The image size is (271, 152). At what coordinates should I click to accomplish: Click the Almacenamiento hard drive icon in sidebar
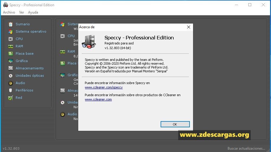[11, 68]
